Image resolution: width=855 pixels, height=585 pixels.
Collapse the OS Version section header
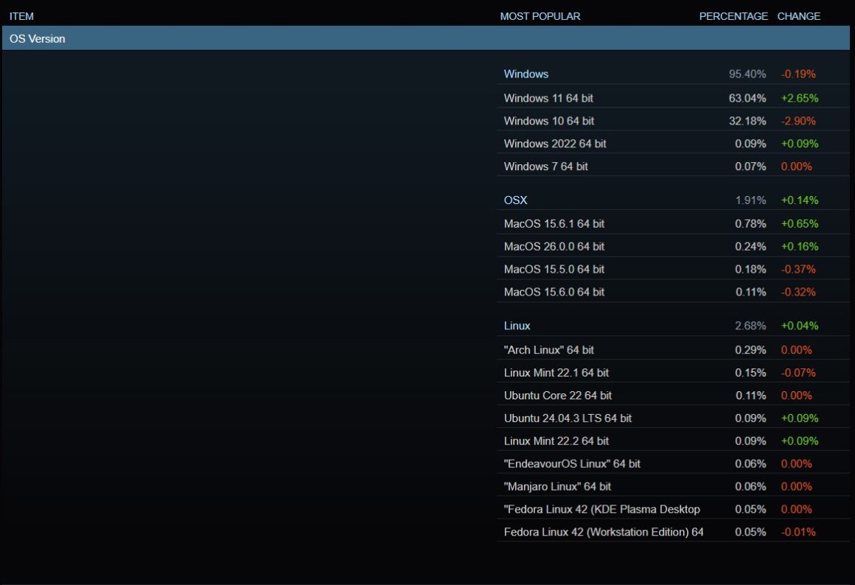[x=37, y=38]
